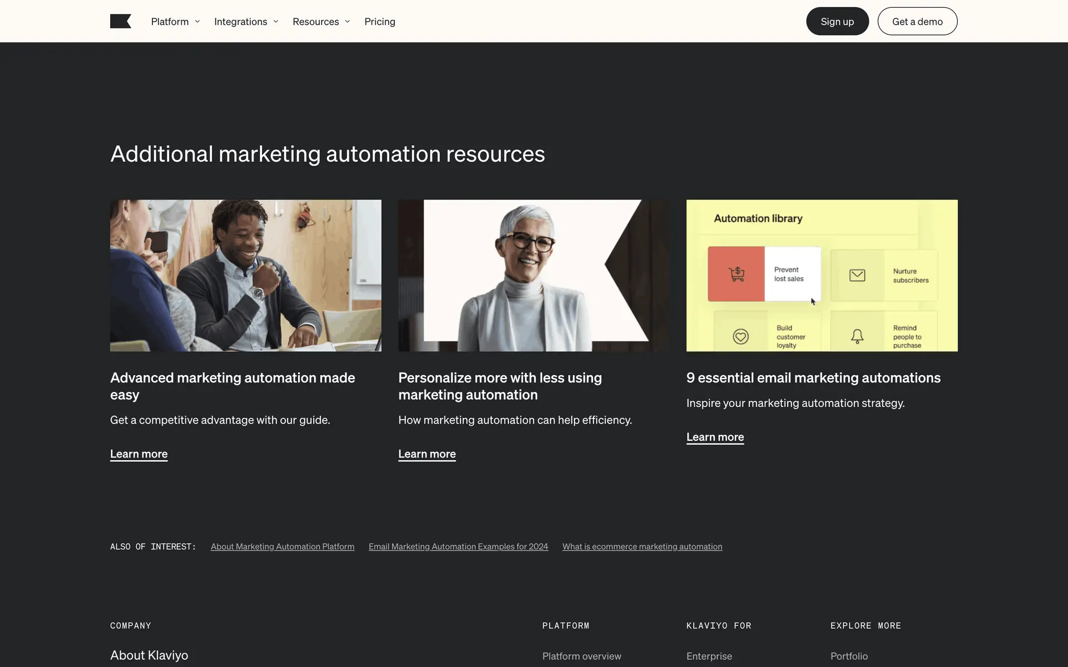Click the bell icon beside Remind people to purchase
The height and width of the screenshot is (667, 1068).
[x=857, y=336]
